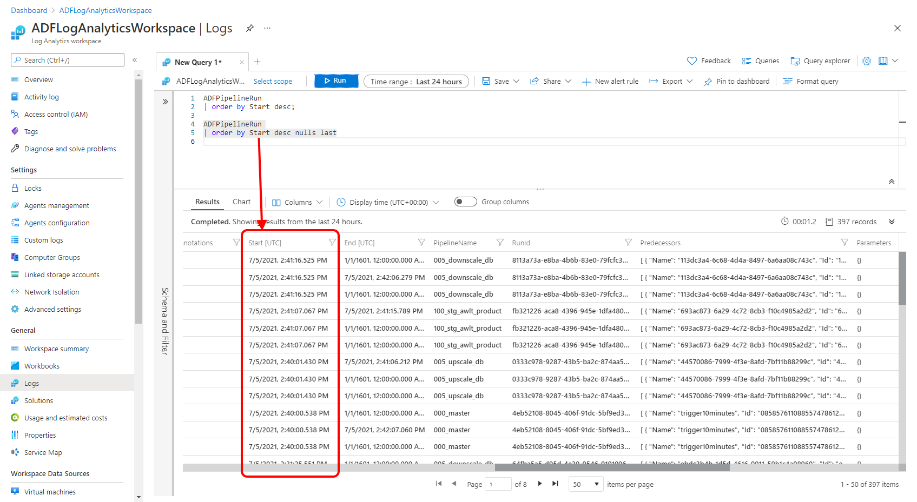
Task: Click the pin icon next to the workspace title
Action: [249, 28]
